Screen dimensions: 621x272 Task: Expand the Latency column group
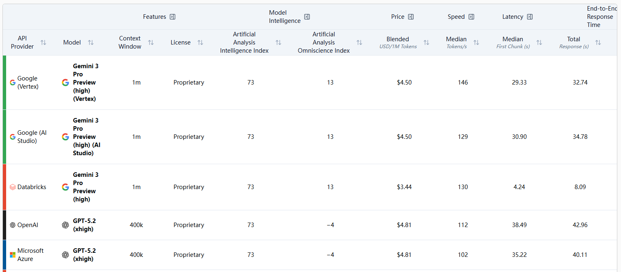pyautogui.click(x=530, y=17)
